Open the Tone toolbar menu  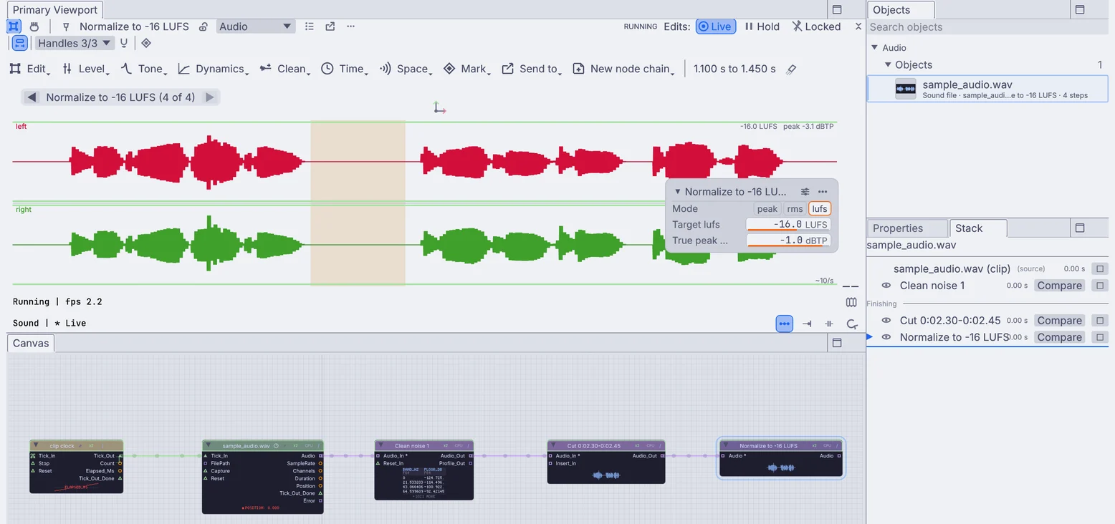tap(143, 69)
